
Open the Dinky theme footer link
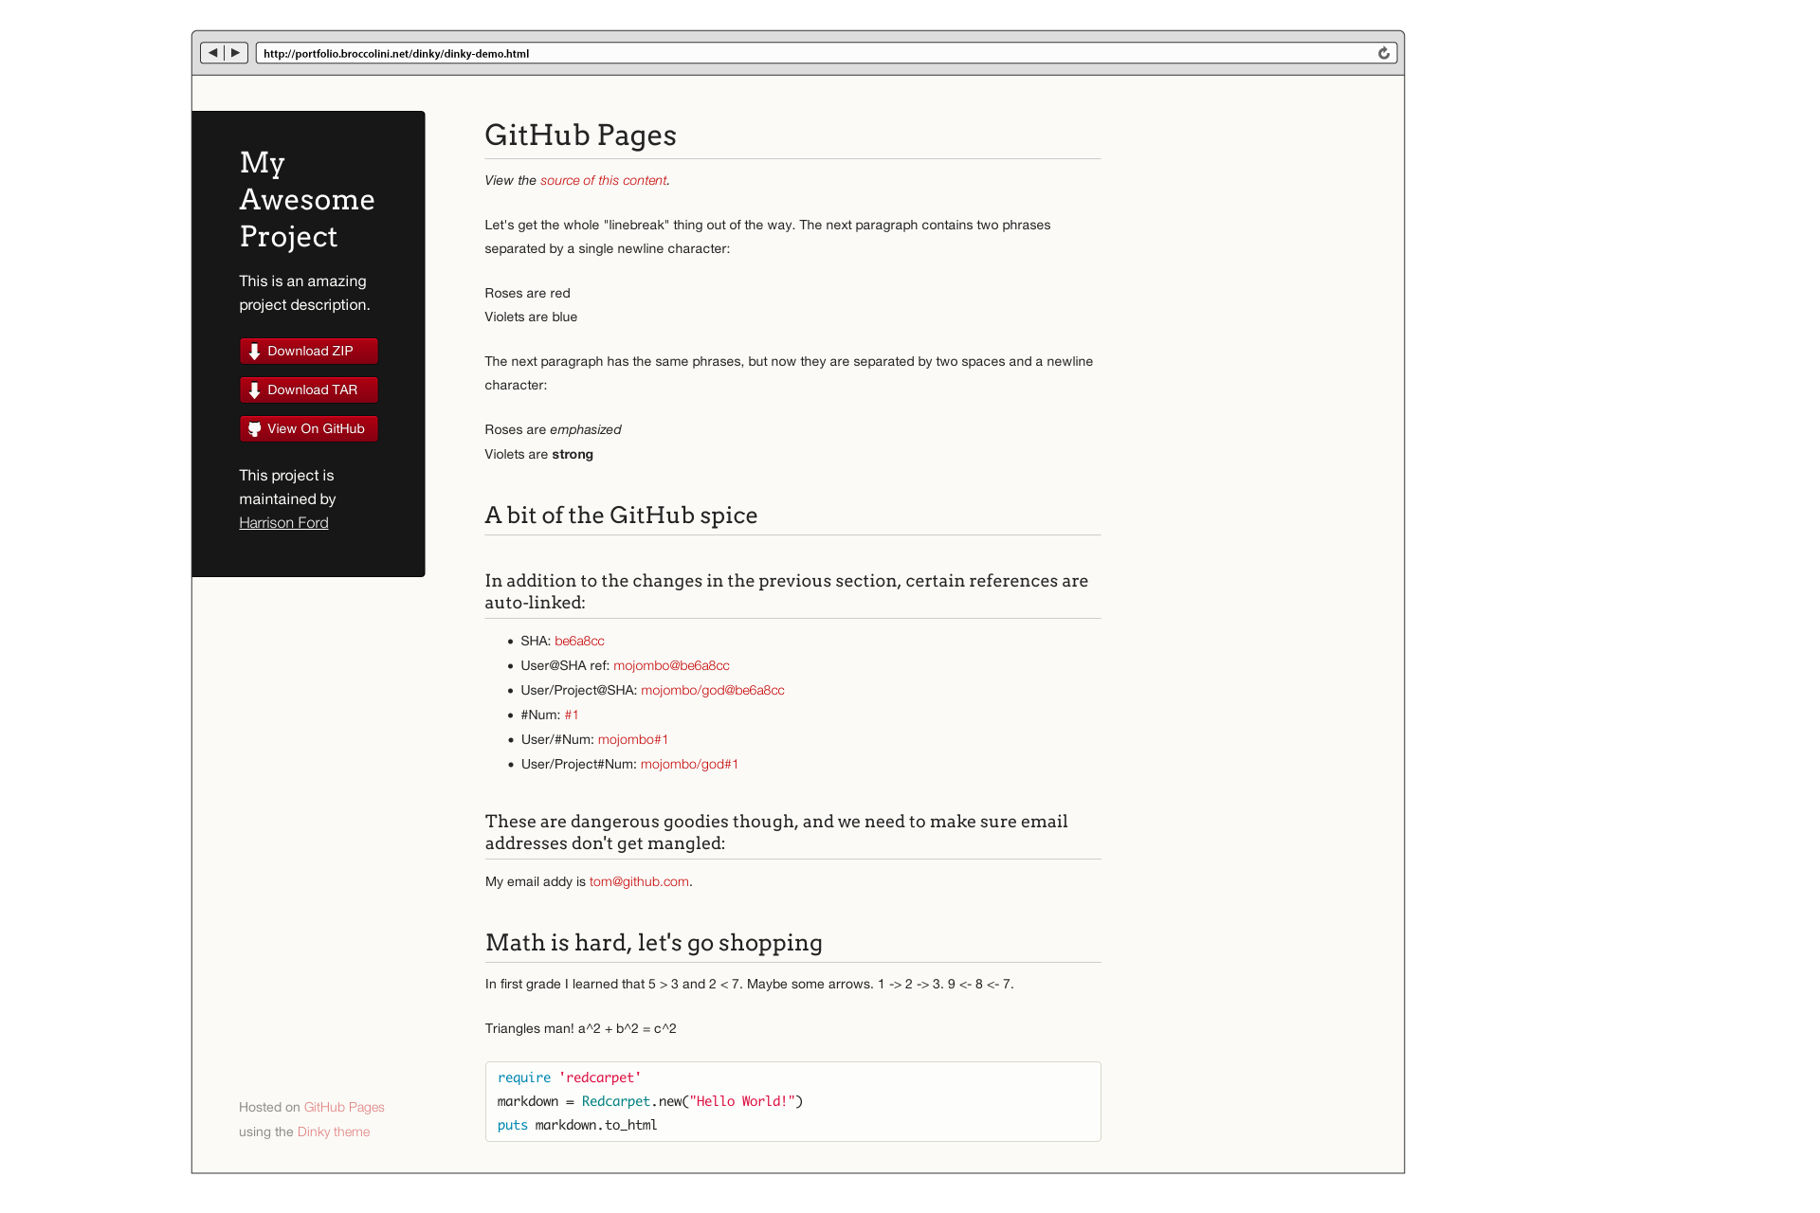(x=334, y=1132)
